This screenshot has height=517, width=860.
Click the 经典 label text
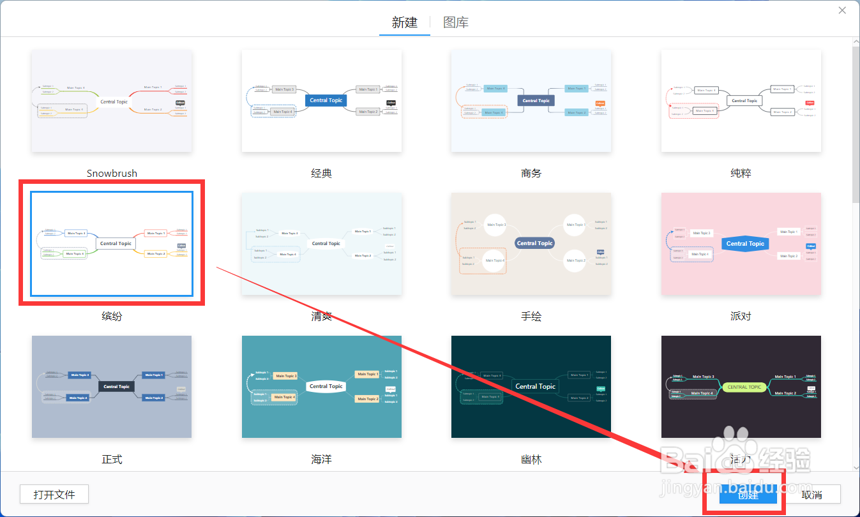[322, 173]
